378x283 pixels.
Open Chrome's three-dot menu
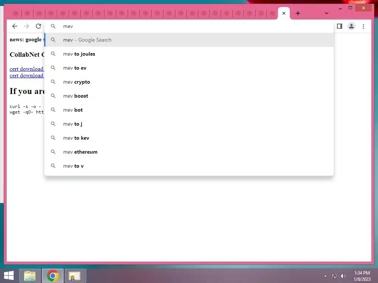click(x=363, y=26)
